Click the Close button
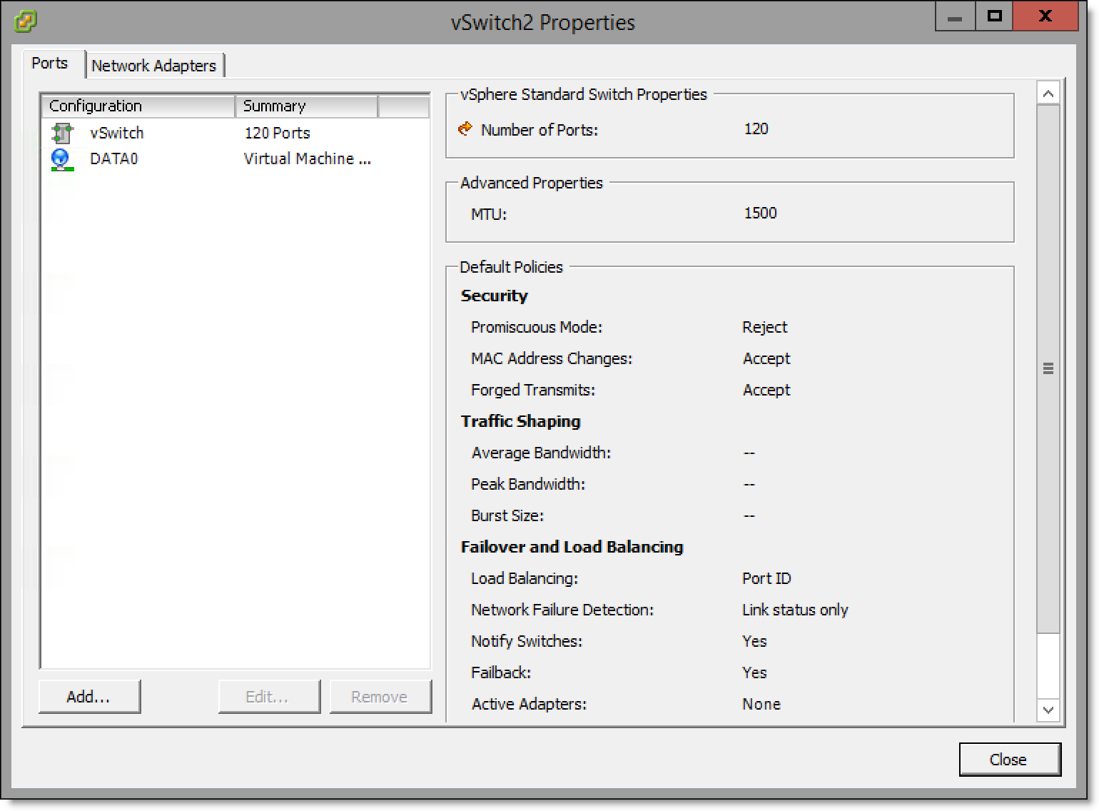The image size is (1099, 811). [1009, 760]
